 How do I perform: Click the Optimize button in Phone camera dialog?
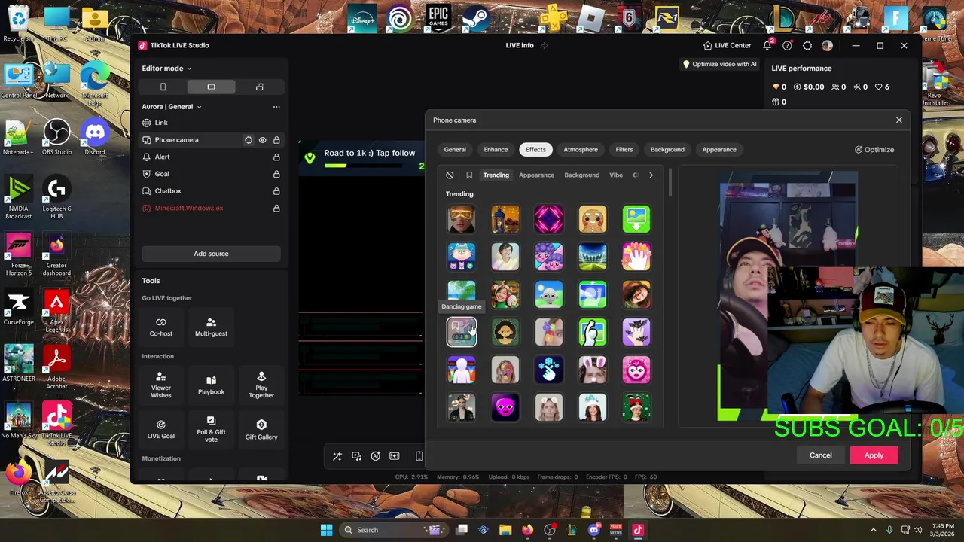(x=874, y=149)
